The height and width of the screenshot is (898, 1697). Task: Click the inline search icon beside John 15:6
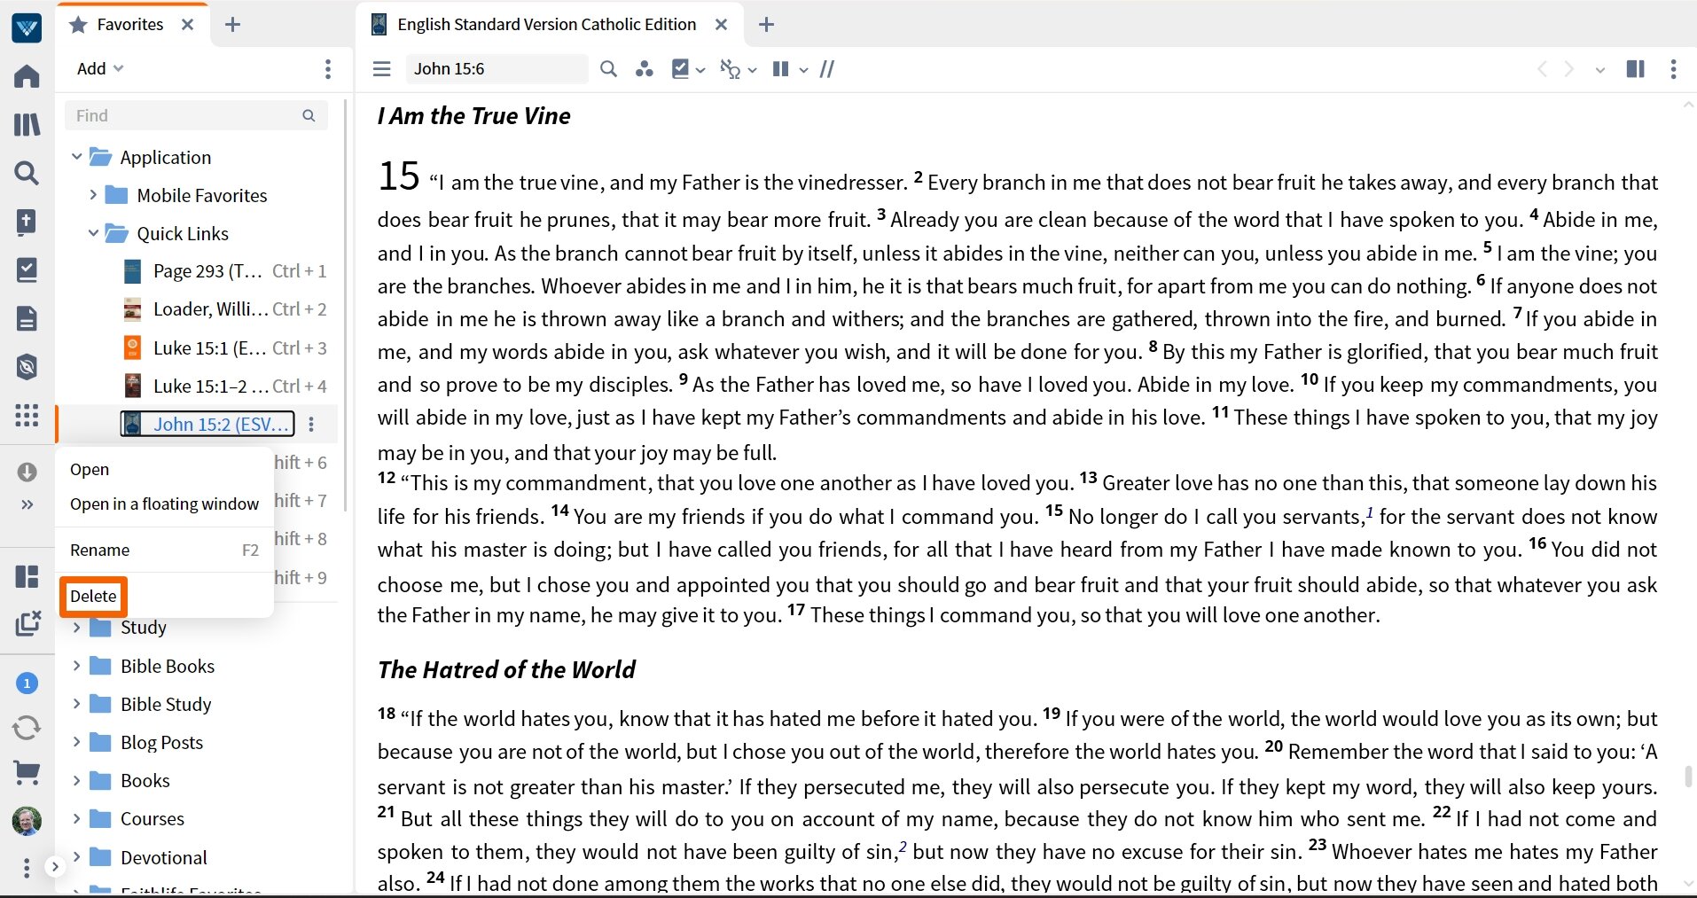[x=608, y=69]
